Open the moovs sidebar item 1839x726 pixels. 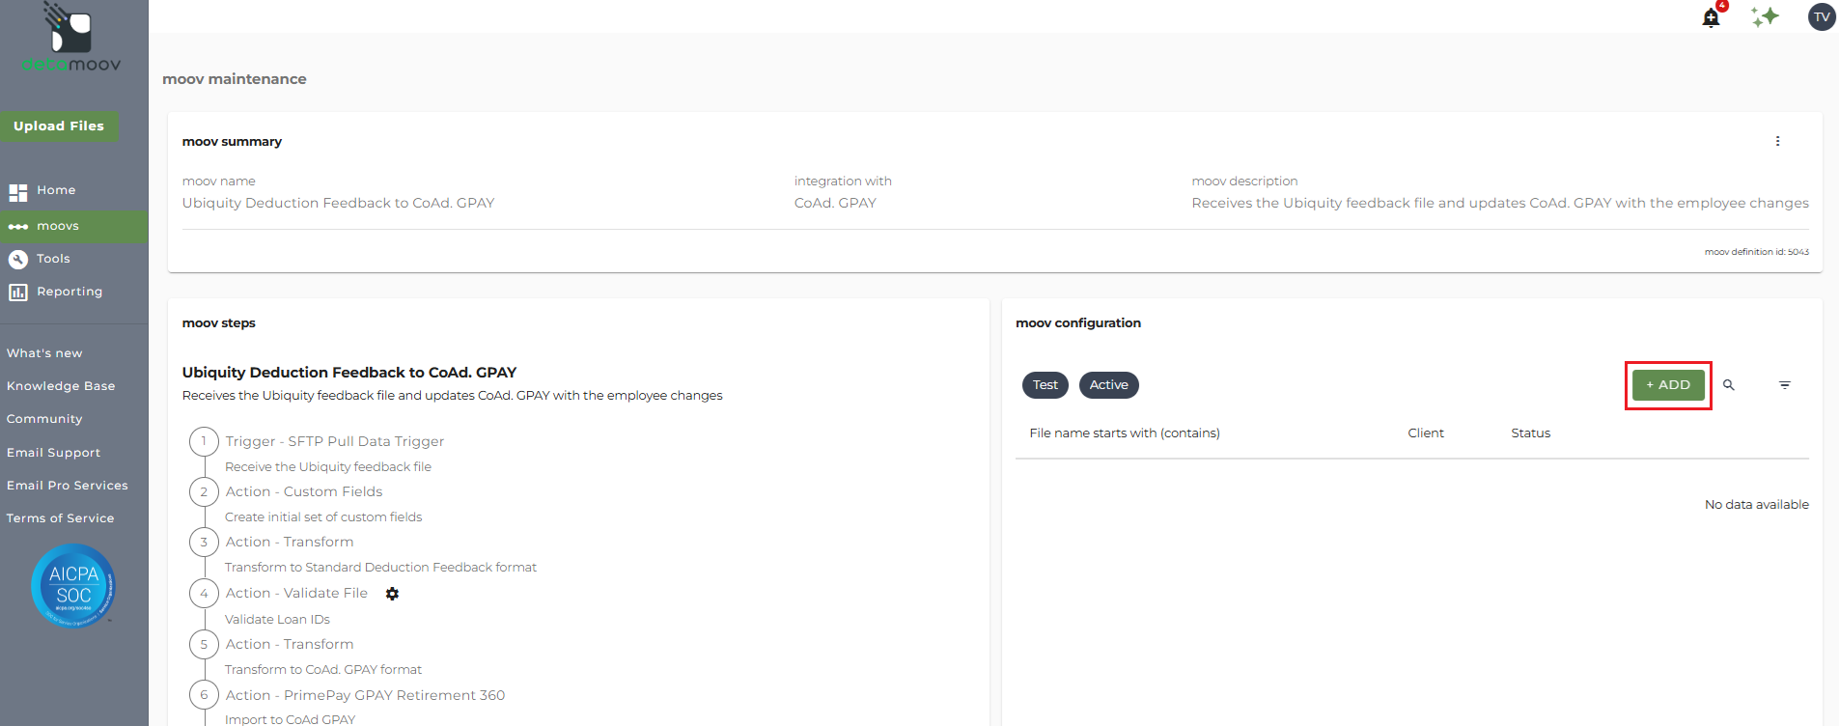point(74,226)
